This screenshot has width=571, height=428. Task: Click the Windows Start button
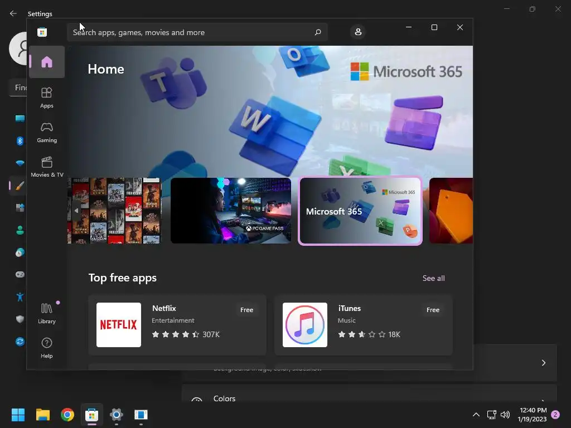pyautogui.click(x=18, y=415)
